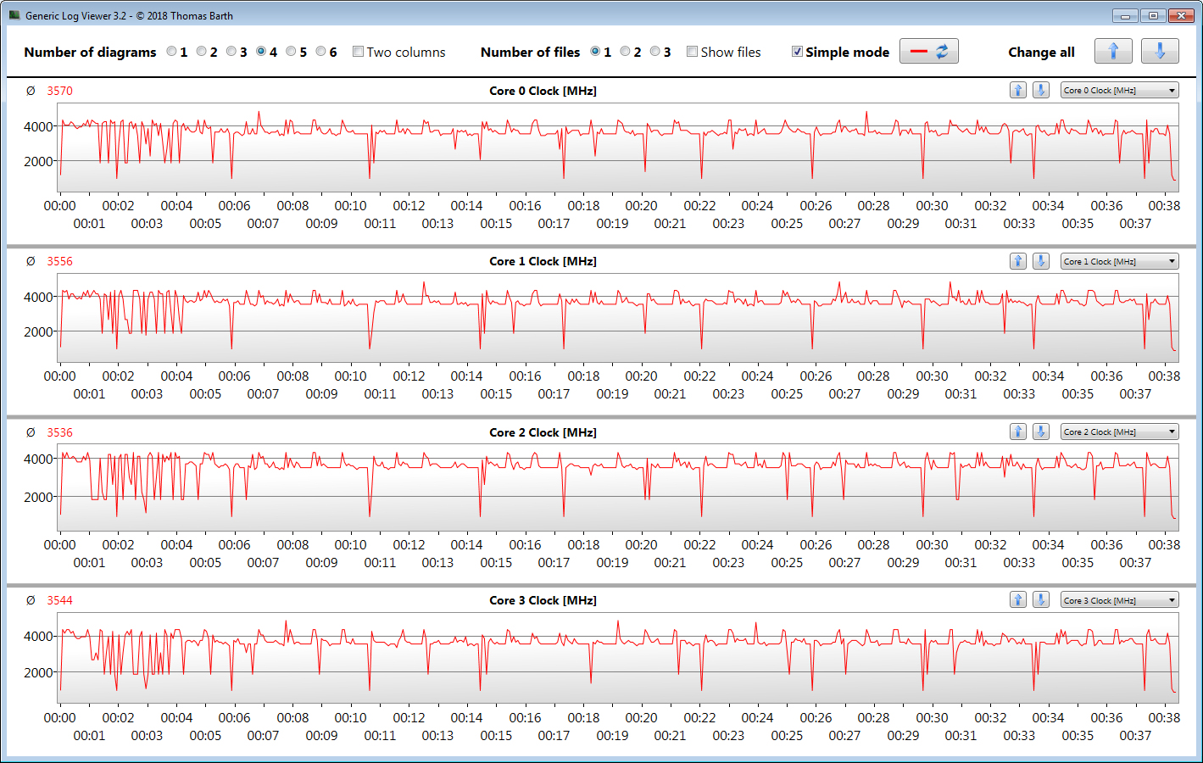Click the up arrow for Core 1 Clock
The height and width of the screenshot is (763, 1203).
click(x=1018, y=261)
